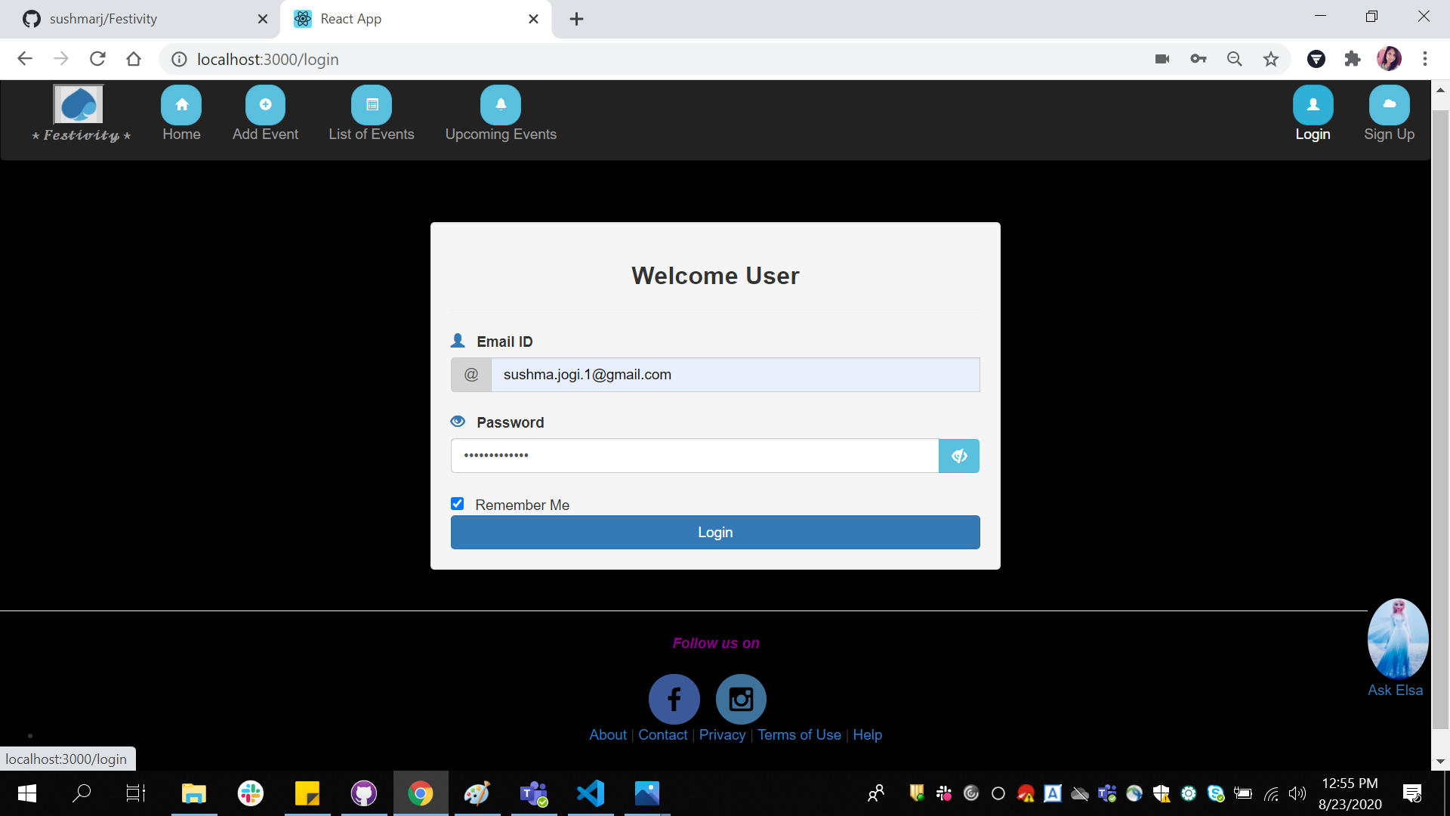This screenshot has height=816, width=1450.
Task: Bookmark the page with the star icon
Action: (x=1271, y=59)
